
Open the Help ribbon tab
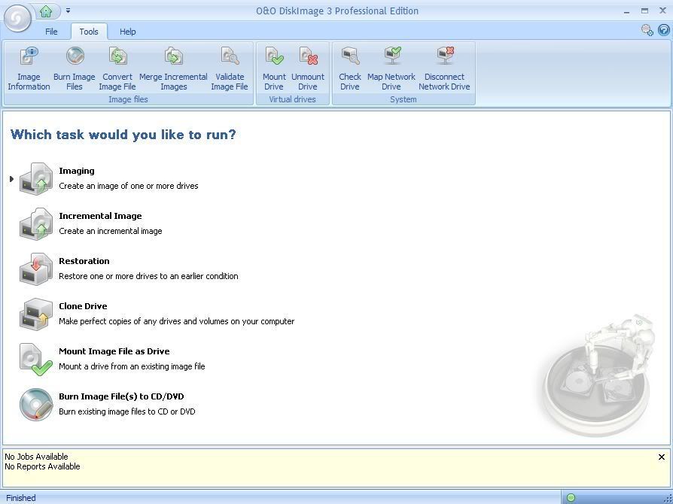tap(127, 32)
